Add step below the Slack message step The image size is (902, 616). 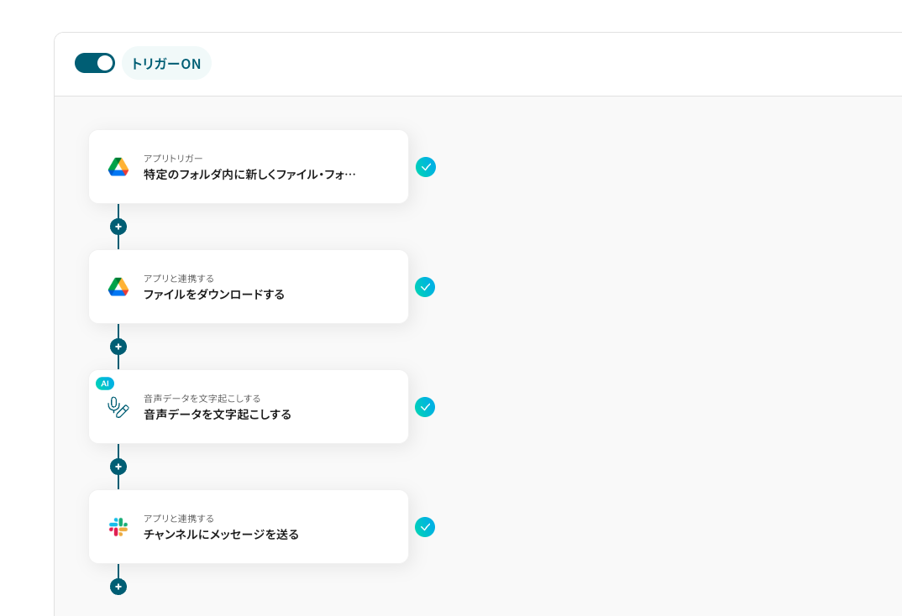[118, 587]
